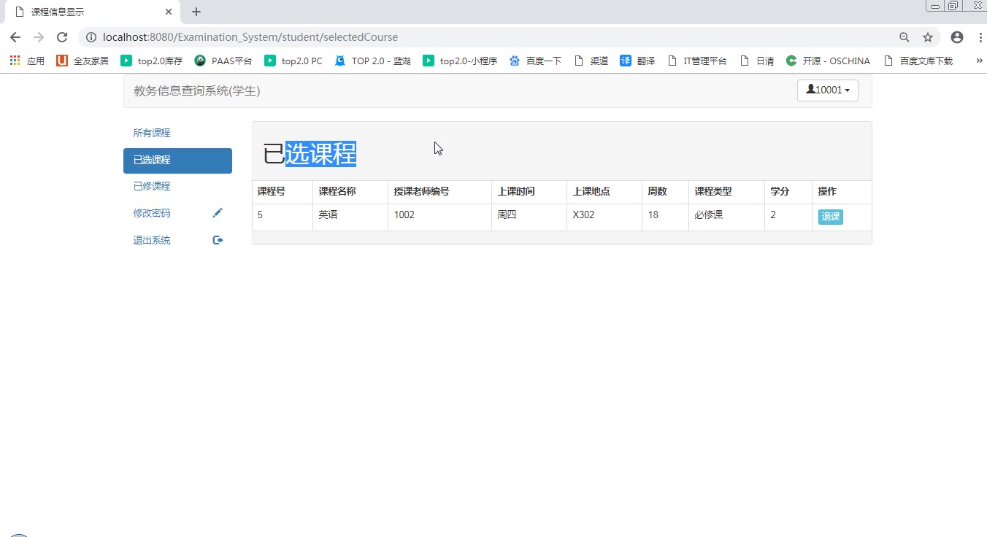Open the zoom magnifier icon in address bar
The height and width of the screenshot is (537, 987).
click(905, 37)
